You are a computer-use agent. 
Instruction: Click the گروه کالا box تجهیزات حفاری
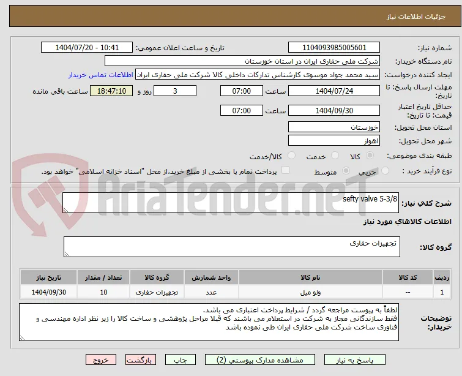point(231,247)
